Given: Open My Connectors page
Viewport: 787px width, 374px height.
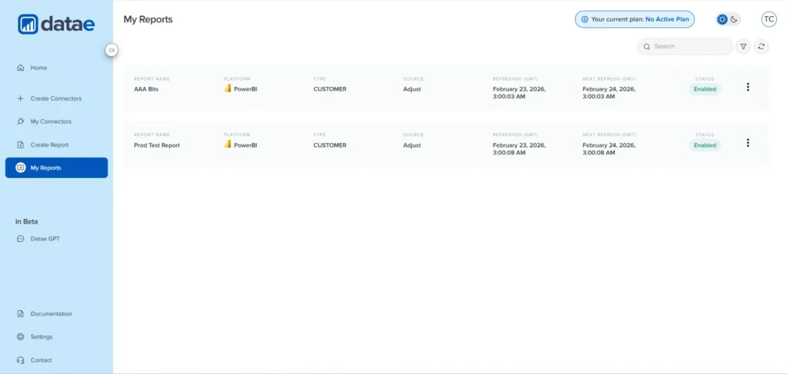Looking at the screenshot, I should click(51, 121).
